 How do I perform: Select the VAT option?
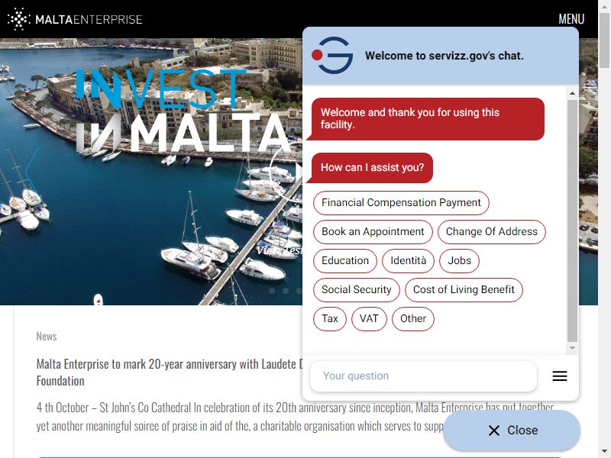click(369, 318)
